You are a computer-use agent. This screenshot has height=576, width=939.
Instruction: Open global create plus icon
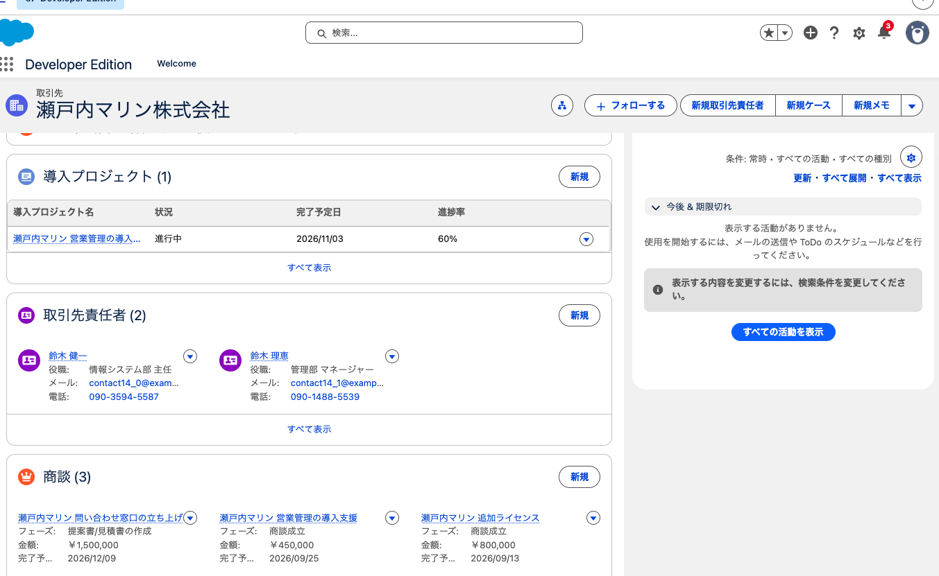coord(811,33)
